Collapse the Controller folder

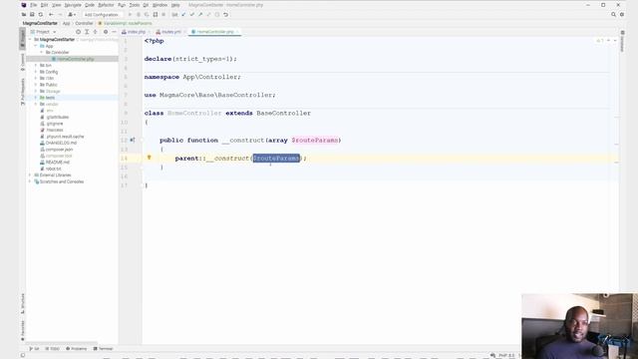(42, 53)
